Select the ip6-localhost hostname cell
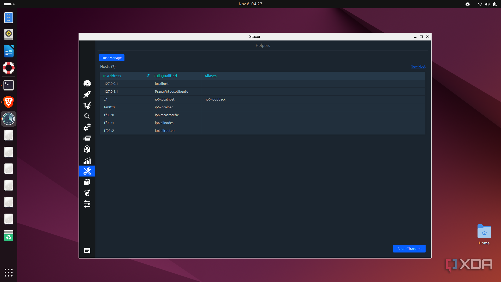501x282 pixels. tap(176, 99)
